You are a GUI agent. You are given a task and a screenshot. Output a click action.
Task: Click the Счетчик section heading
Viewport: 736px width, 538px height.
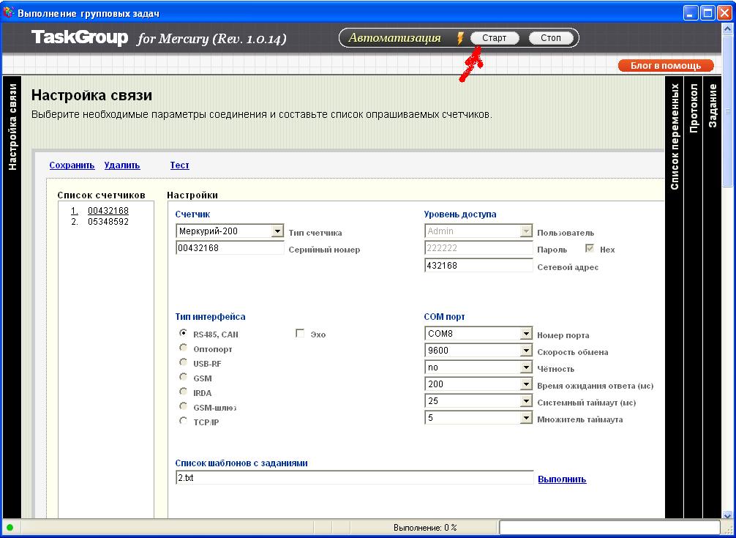click(x=192, y=214)
